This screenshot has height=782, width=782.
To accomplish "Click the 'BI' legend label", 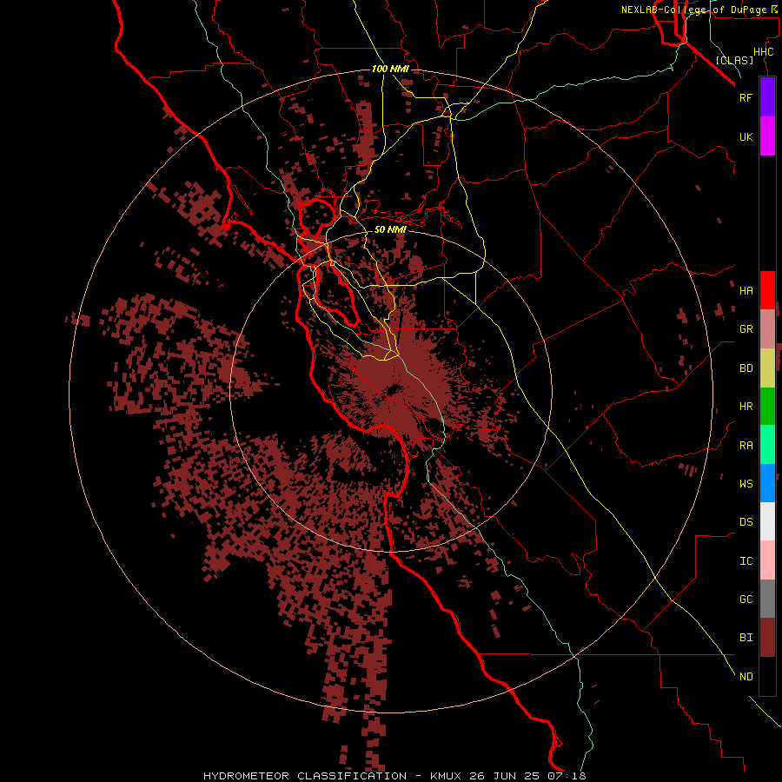I will pyautogui.click(x=746, y=638).
